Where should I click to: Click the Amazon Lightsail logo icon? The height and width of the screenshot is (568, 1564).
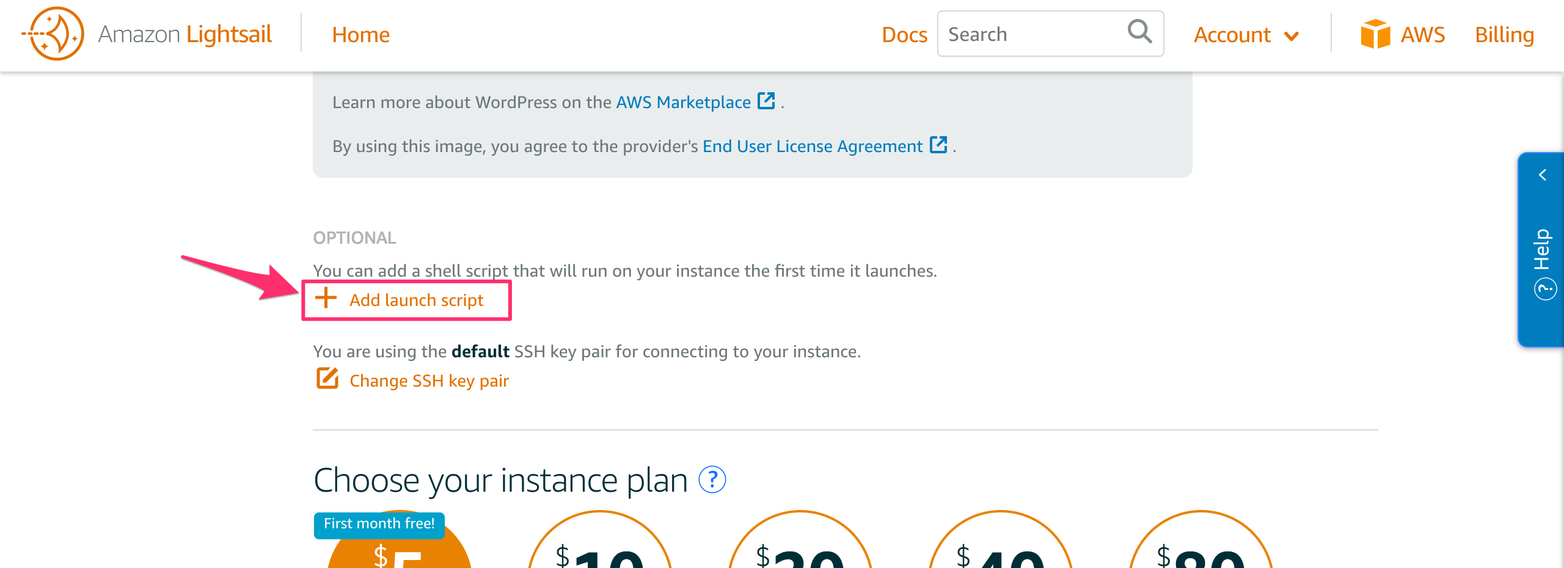coord(53,34)
